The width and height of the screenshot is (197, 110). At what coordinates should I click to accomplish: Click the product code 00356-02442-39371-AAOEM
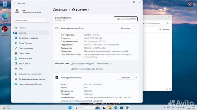95,48
